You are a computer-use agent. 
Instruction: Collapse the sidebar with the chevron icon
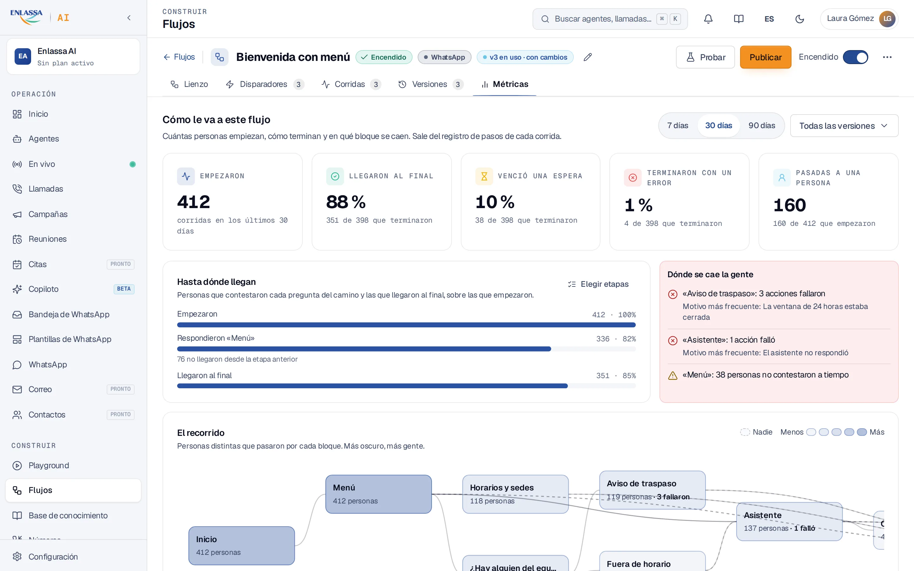[x=129, y=18]
